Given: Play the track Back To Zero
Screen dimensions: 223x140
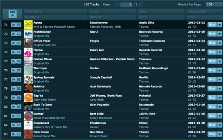Looking at the screenshot, I should pyautogui.click(x=13, y=107).
